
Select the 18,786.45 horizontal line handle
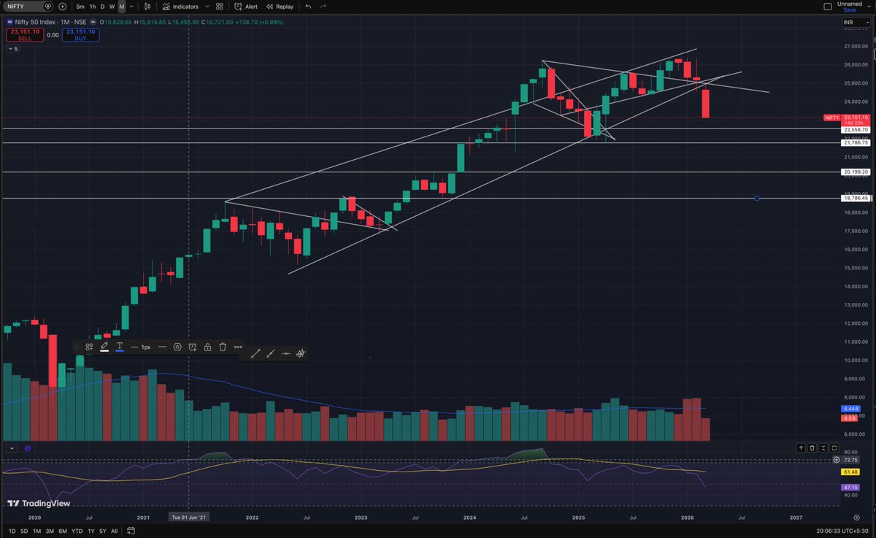pyautogui.click(x=757, y=198)
